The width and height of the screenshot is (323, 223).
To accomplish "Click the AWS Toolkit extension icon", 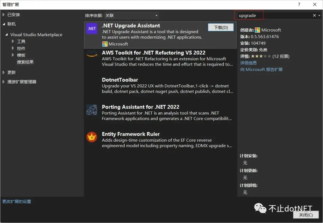I will click(92, 54).
